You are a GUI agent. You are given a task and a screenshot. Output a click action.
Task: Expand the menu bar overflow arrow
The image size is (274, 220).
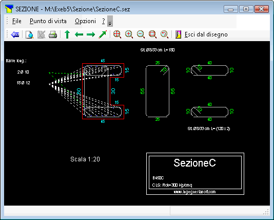point(110,21)
